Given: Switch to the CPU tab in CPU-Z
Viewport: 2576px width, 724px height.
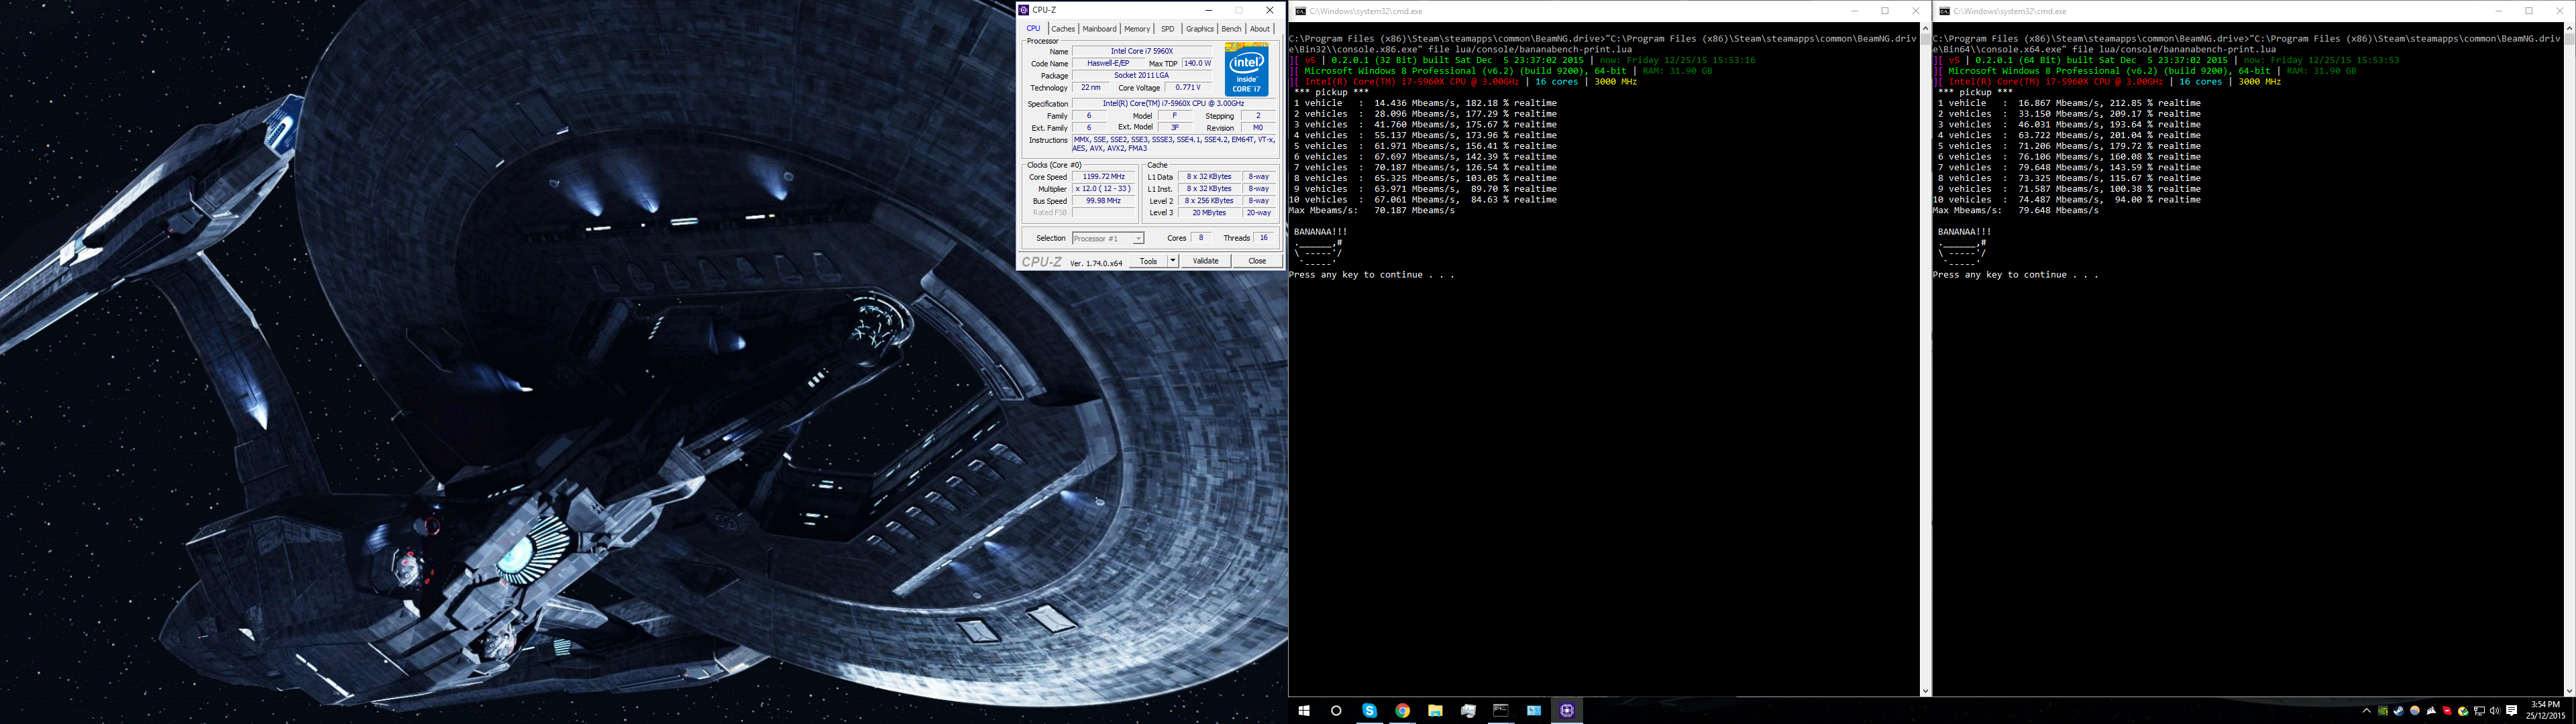Looking at the screenshot, I should [x=1033, y=29].
